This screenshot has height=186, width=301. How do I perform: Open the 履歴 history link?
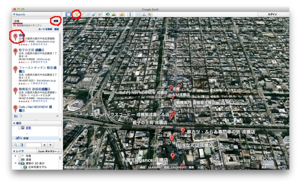pos(56,29)
